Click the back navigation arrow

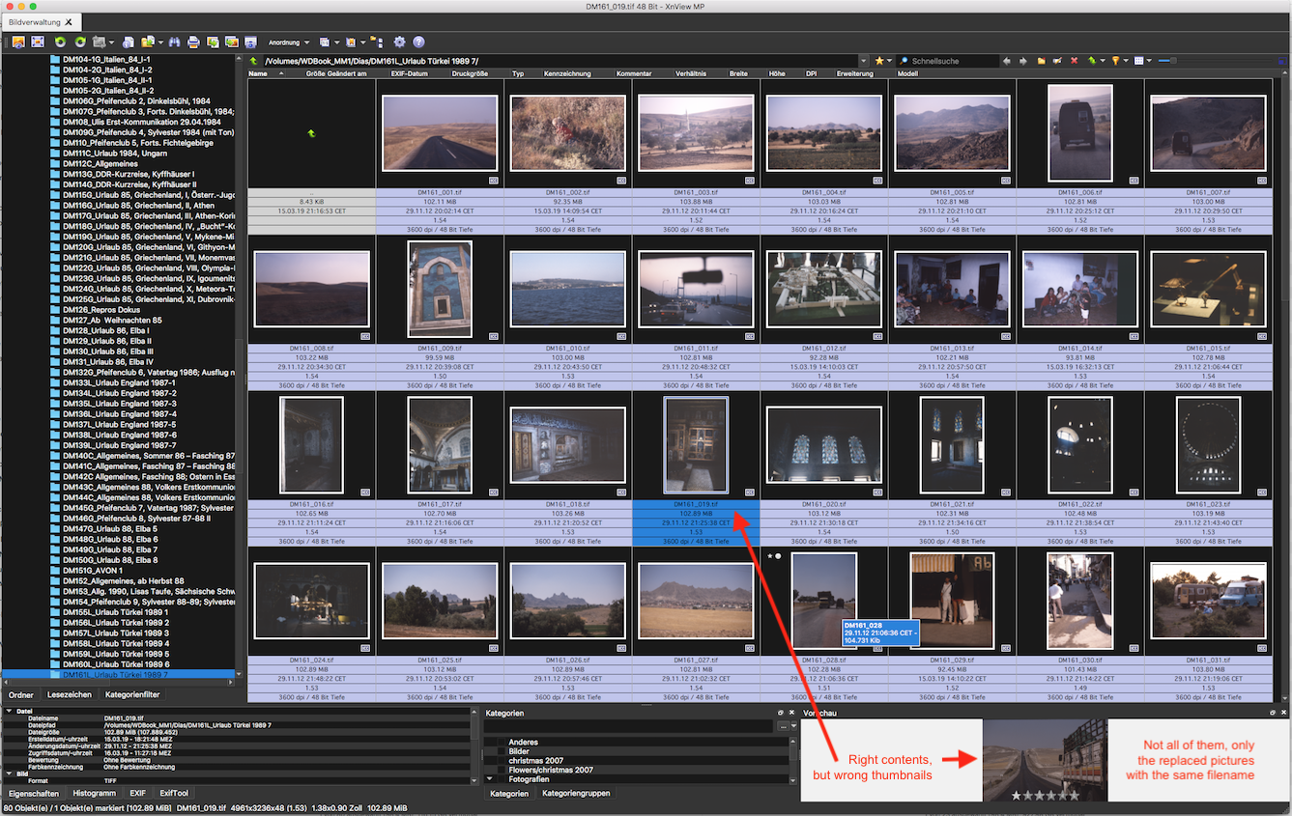pos(1007,61)
